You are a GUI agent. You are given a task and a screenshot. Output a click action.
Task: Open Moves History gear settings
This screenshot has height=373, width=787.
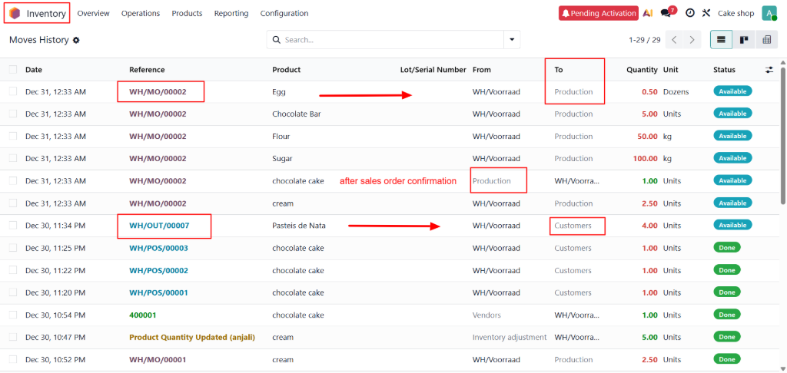click(76, 40)
